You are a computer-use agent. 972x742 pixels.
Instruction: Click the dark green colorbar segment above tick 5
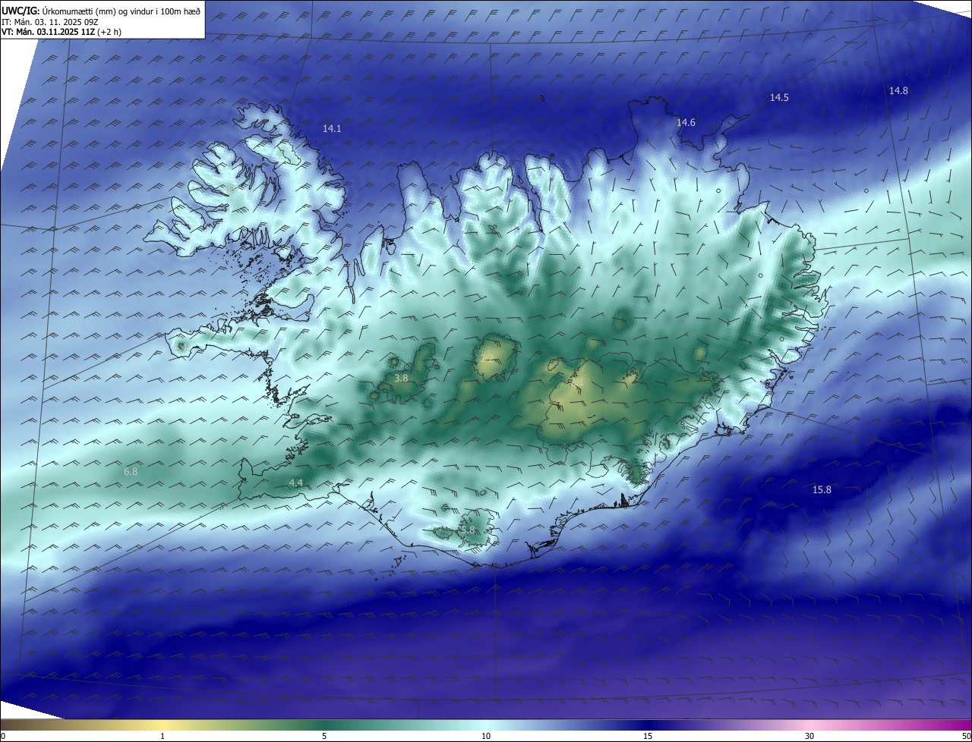click(x=324, y=725)
